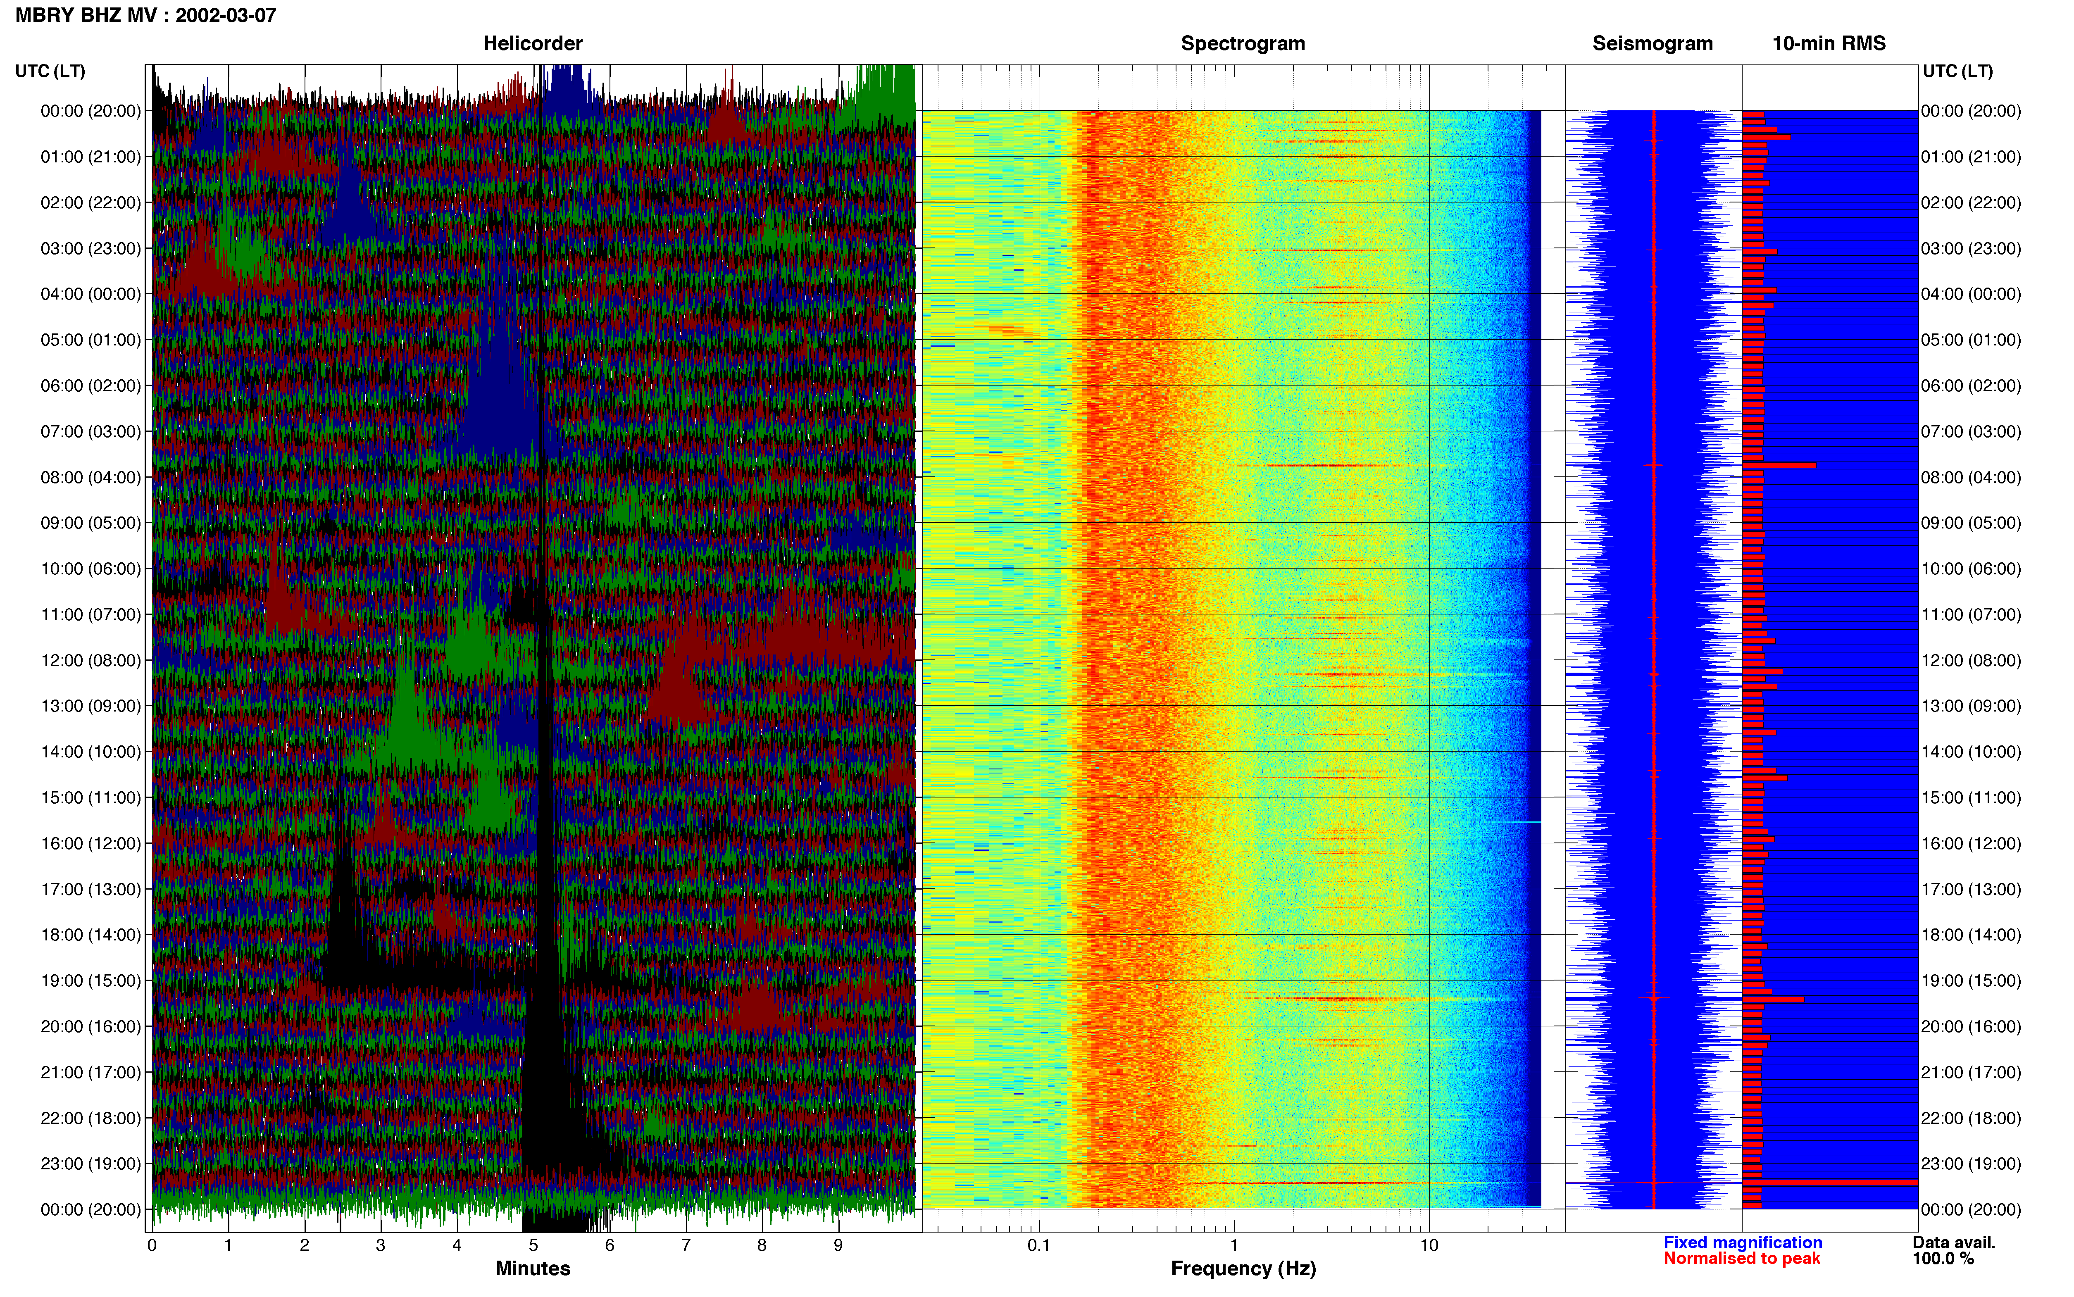Viewport: 2074px width, 1297px height.
Task: Click the right '09:00 (05:00)' time label
Action: coord(1971,523)
